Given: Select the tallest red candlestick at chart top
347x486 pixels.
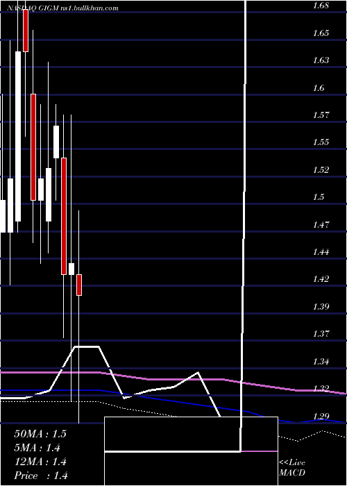Looking at the screenshot, I should pyautogui.click(x=26, y=31).
